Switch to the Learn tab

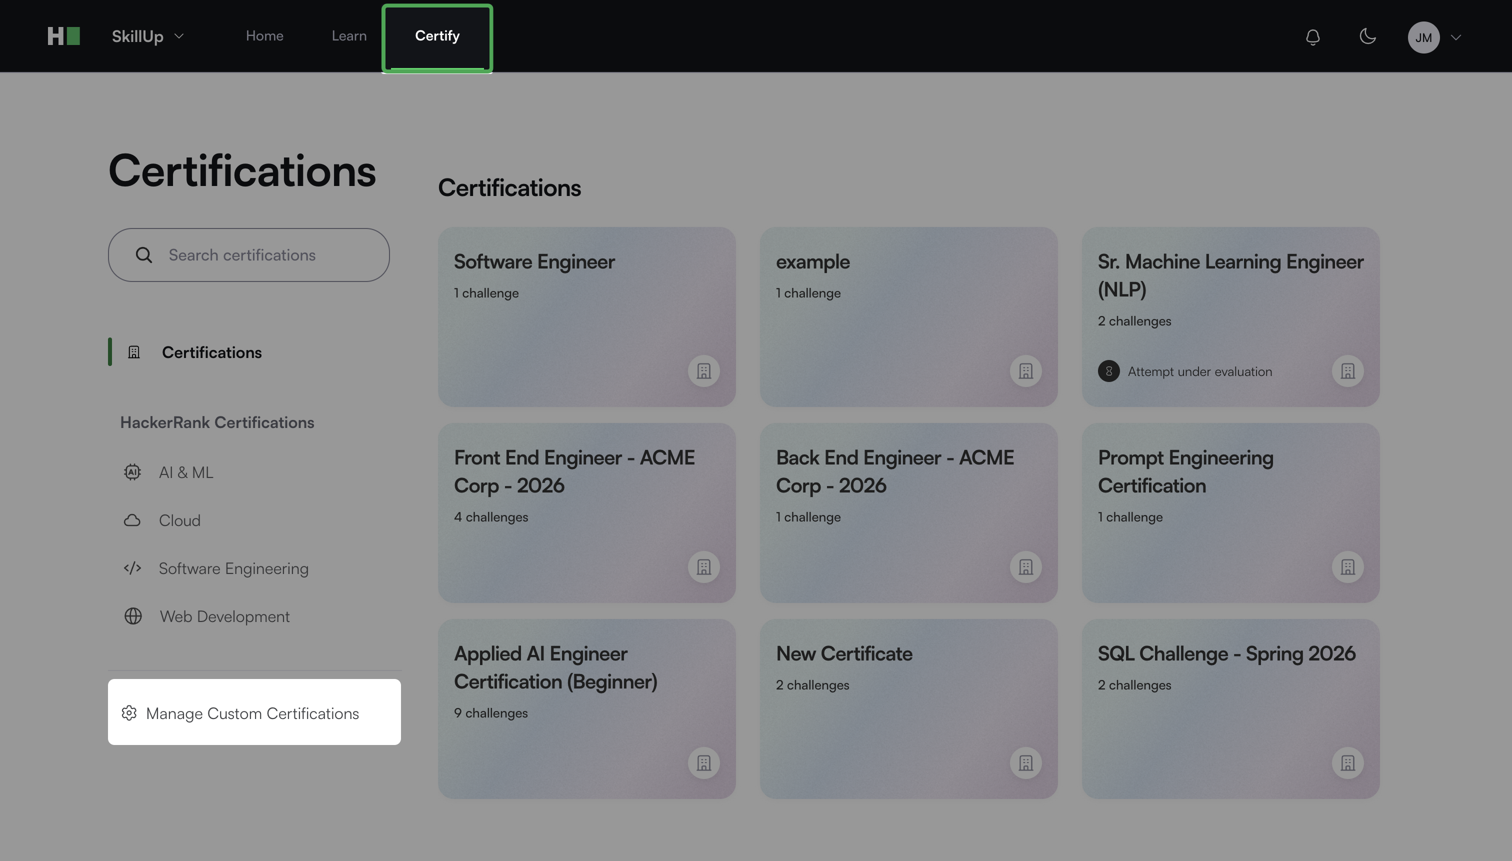click(349, 36)
